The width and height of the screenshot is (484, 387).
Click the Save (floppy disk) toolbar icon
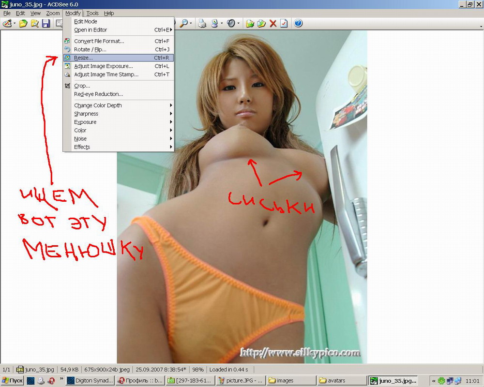click(x=46, y=23)
